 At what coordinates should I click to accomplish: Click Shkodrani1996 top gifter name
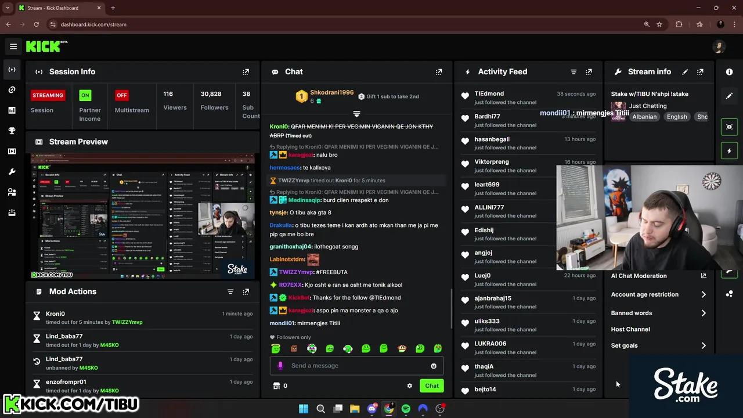point(332,92)
